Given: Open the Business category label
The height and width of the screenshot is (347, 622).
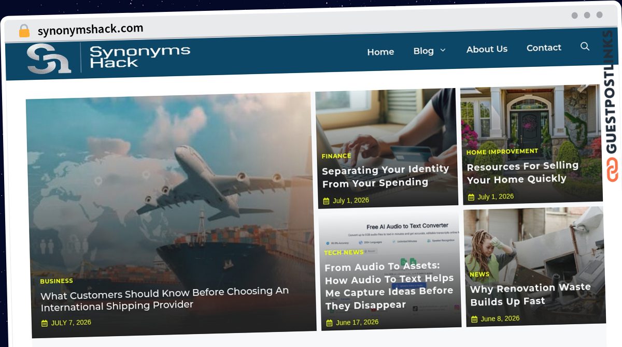Looking at the screenshot, I should [x=56, y=281].
